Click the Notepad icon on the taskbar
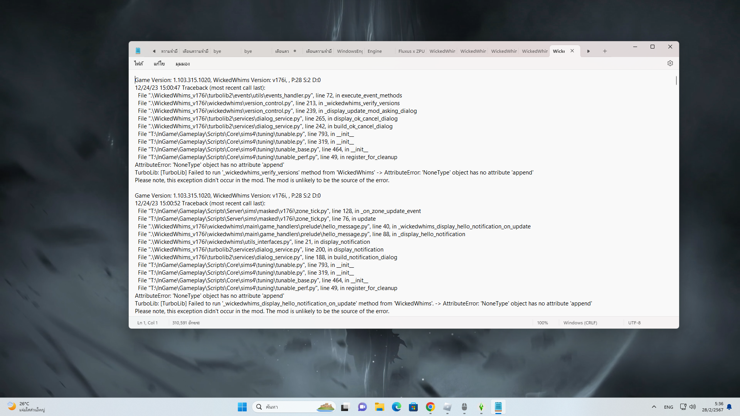 [498, 407]
